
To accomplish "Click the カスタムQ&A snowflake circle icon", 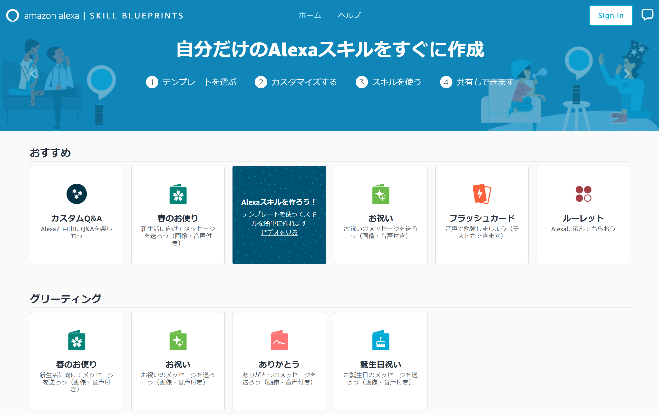I will coord(77,194).
